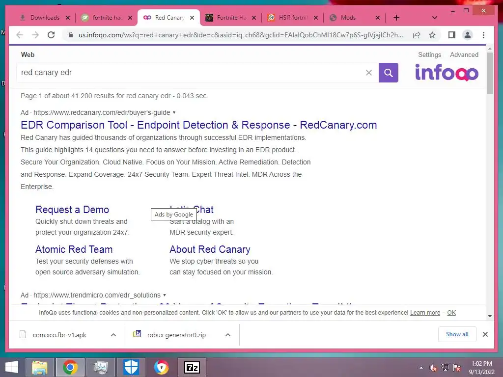
Task: Open a new tab with plus button
Action: tap(396, 18)
